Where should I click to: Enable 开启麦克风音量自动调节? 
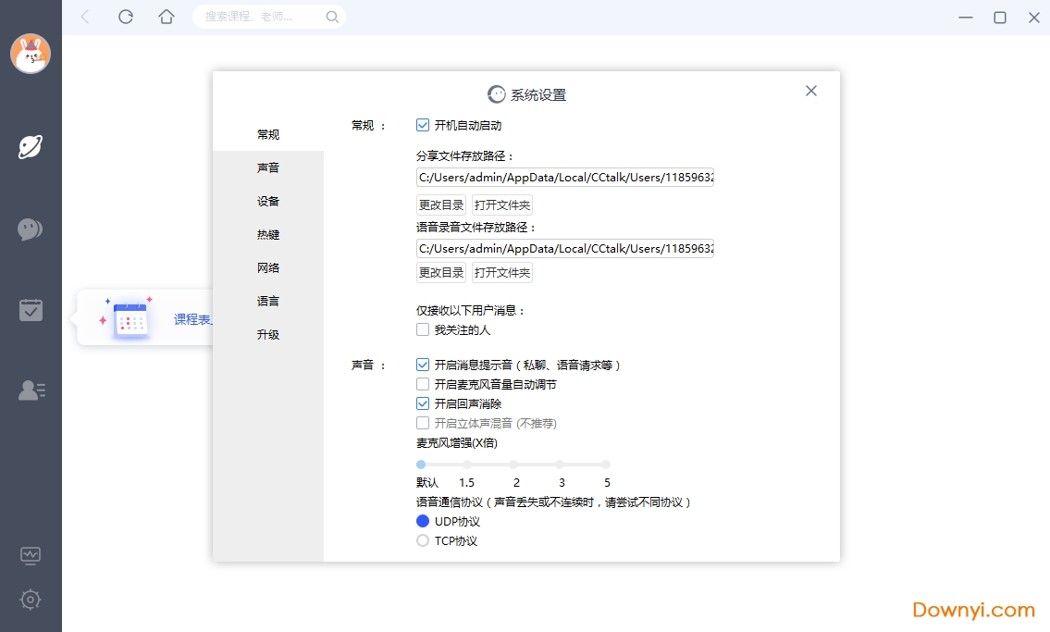pos(422,384)
